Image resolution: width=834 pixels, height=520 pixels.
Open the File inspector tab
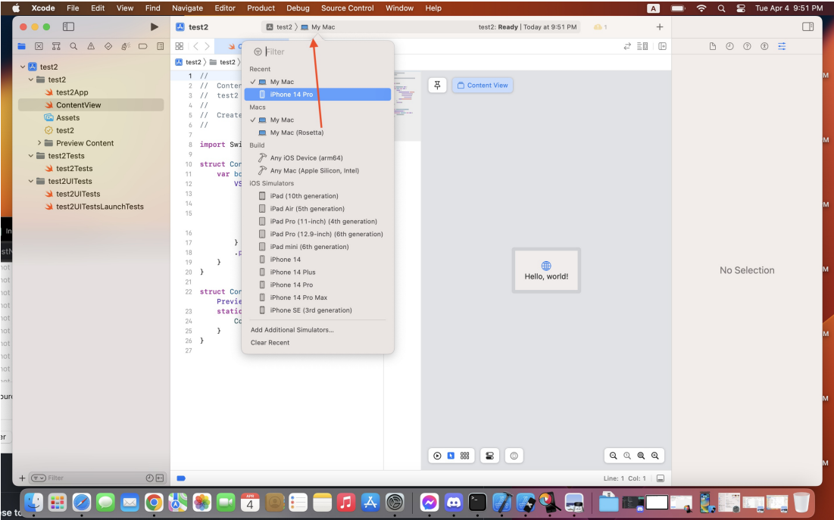click(713, 46)
